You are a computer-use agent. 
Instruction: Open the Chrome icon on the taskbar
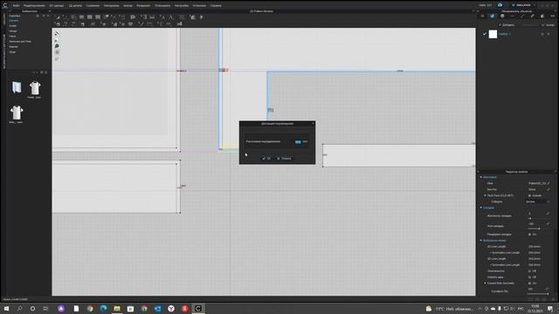click(90, 308)
